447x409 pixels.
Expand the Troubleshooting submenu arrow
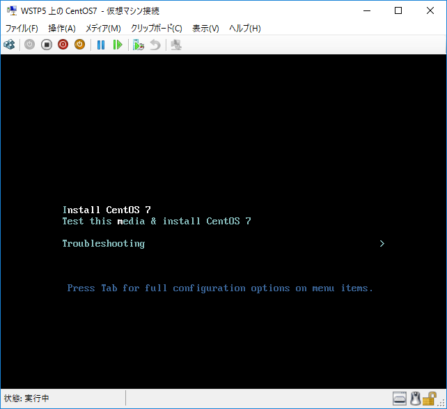tap(382, 244)
